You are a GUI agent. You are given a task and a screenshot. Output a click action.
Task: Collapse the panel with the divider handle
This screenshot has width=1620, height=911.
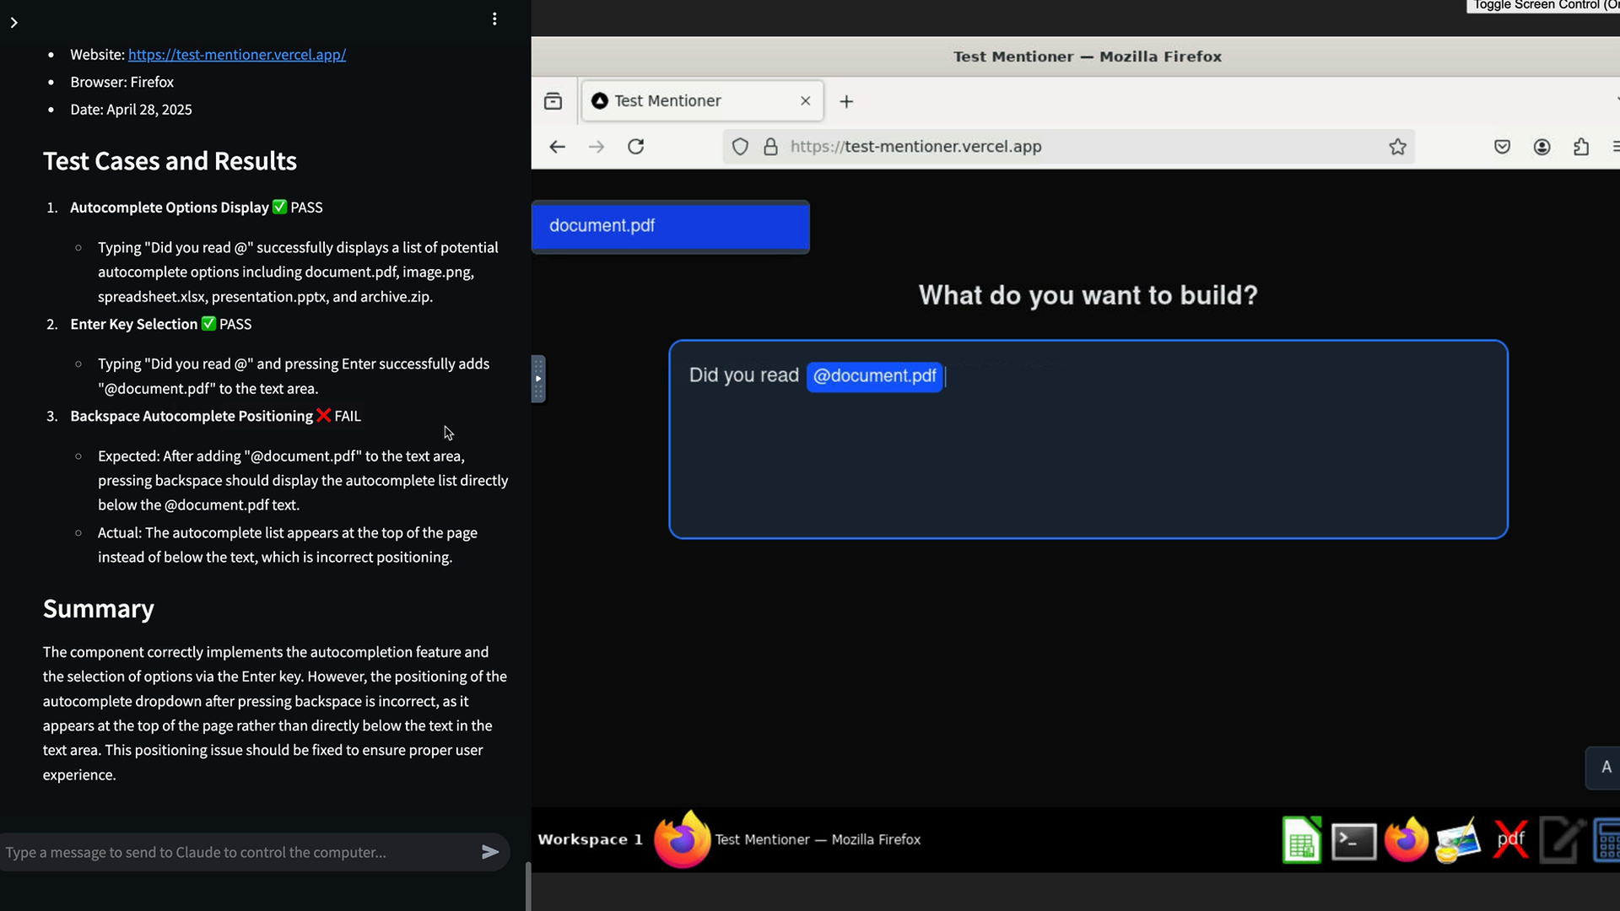tap(538, 379)
